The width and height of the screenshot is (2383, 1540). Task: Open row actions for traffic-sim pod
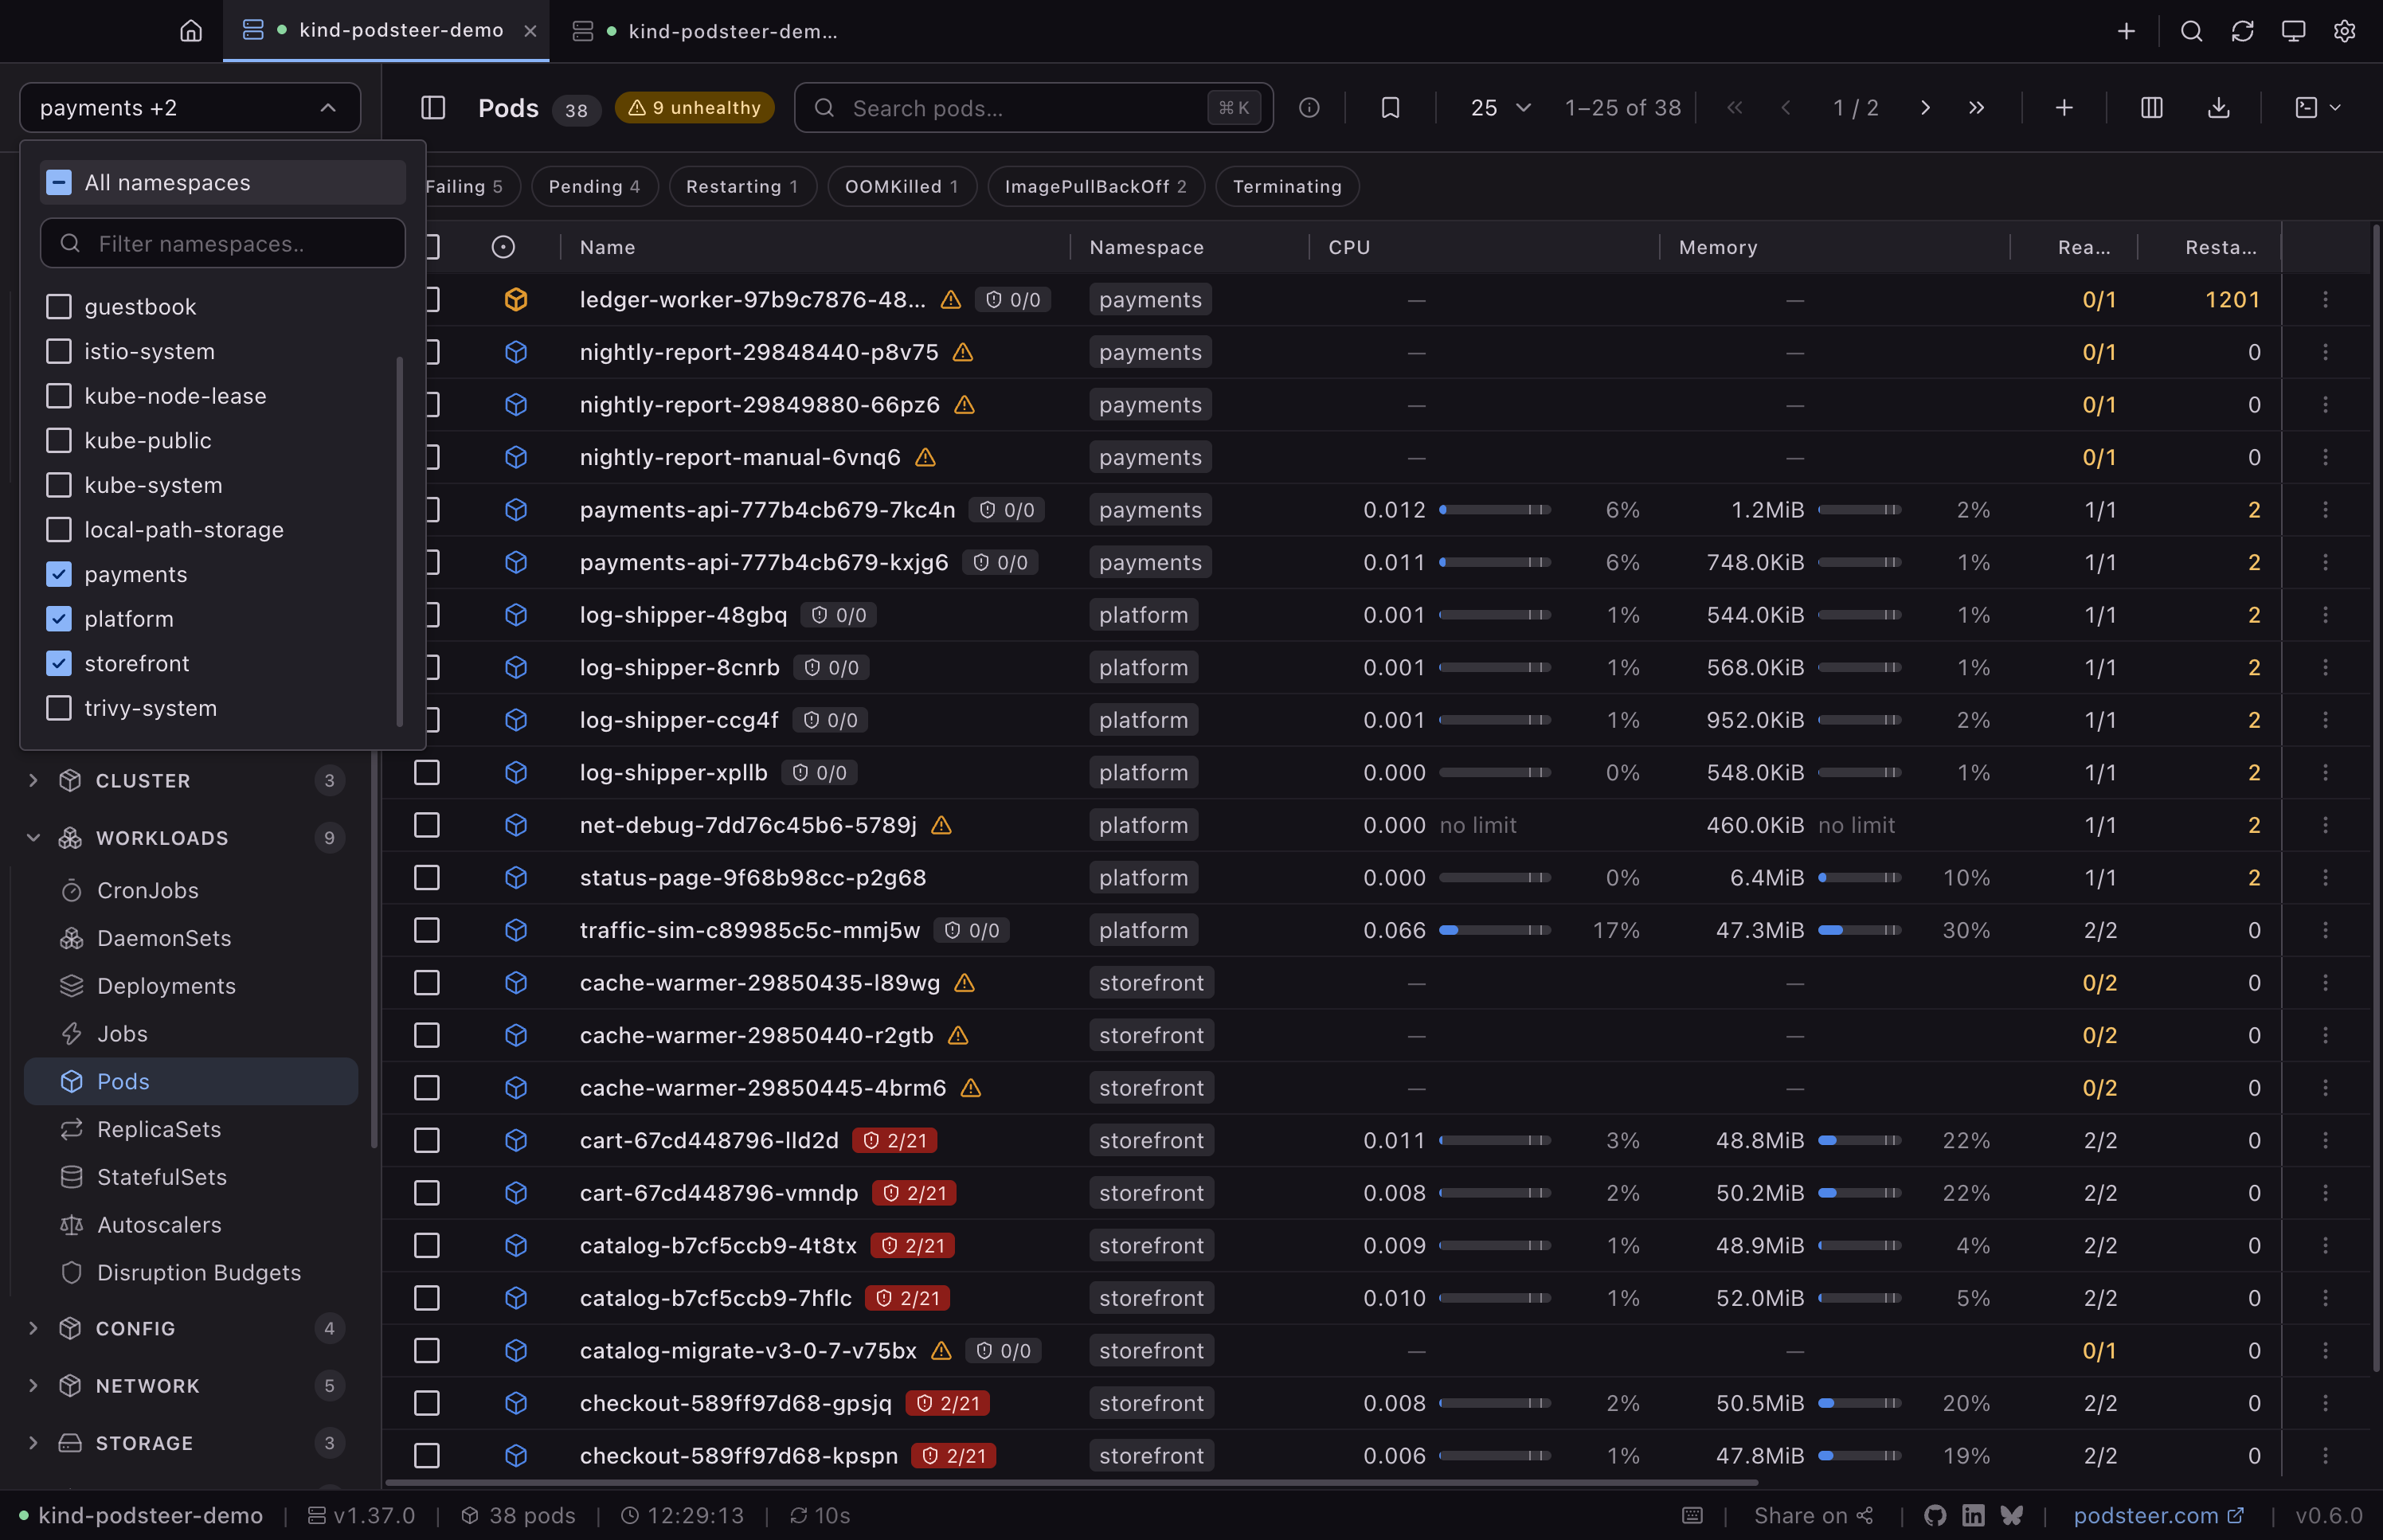(x=2325, y=930)
